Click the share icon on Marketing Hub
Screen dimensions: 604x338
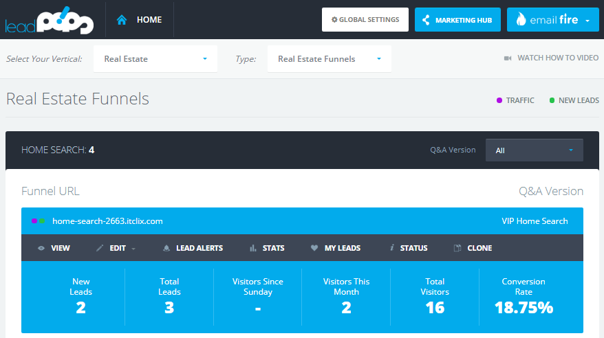tap(426, 20)
